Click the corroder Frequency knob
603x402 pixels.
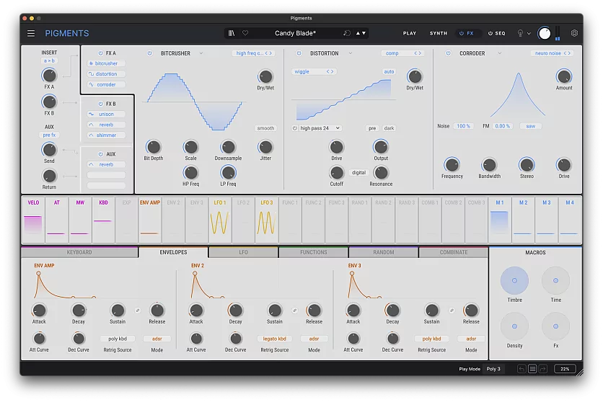pos(452,165)
